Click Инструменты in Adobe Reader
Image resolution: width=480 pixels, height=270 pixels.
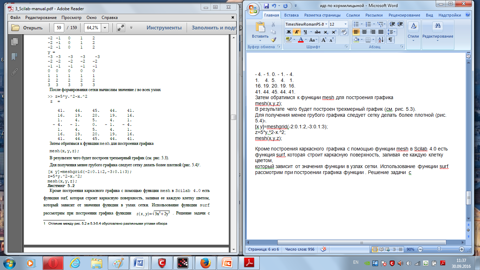tap(164, 28)
